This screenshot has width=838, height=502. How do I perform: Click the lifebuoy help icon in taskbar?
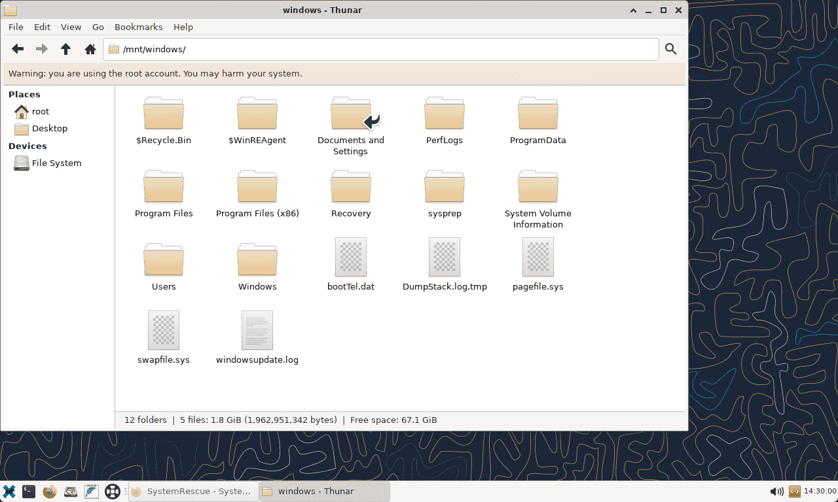tap(113, 492)
